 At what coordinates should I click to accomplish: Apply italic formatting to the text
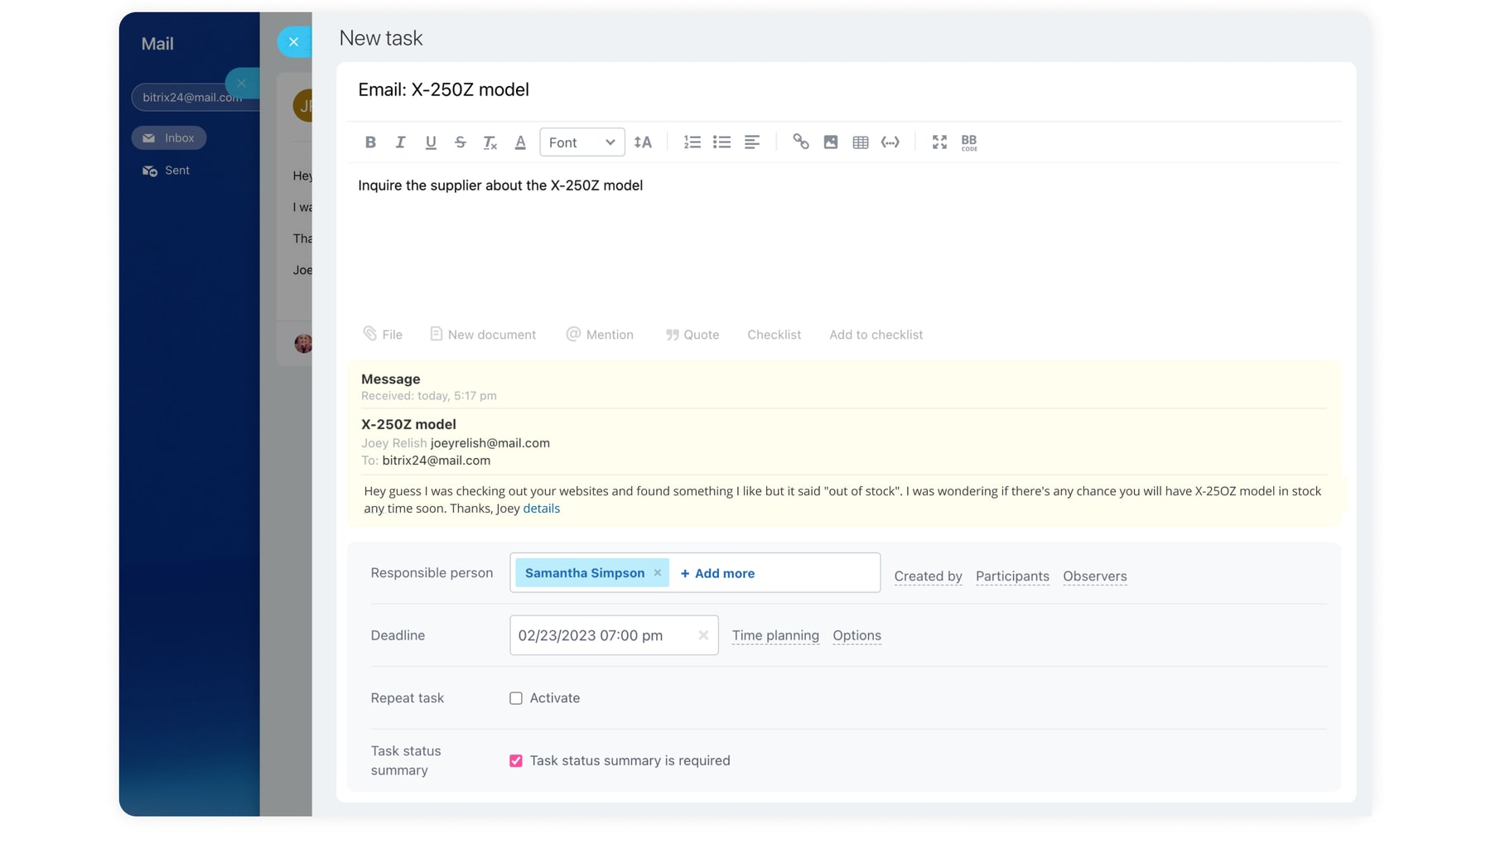[x=400, y=142]
